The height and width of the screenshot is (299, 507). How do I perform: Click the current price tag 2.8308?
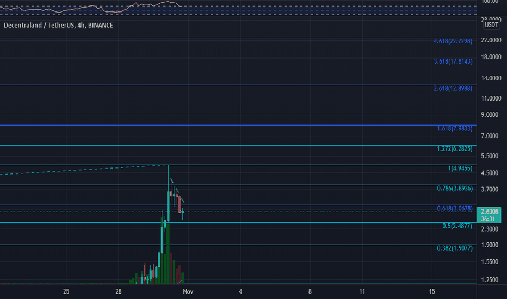tap(489, 215)
